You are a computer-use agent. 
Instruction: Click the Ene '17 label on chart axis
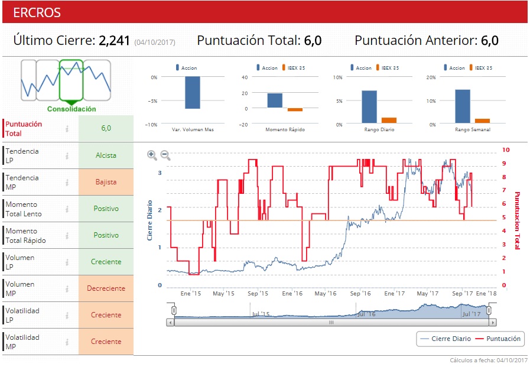click(394, 294)
